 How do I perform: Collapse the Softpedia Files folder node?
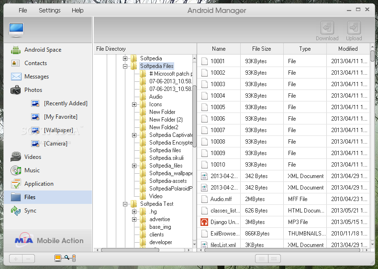pos(125,66)
